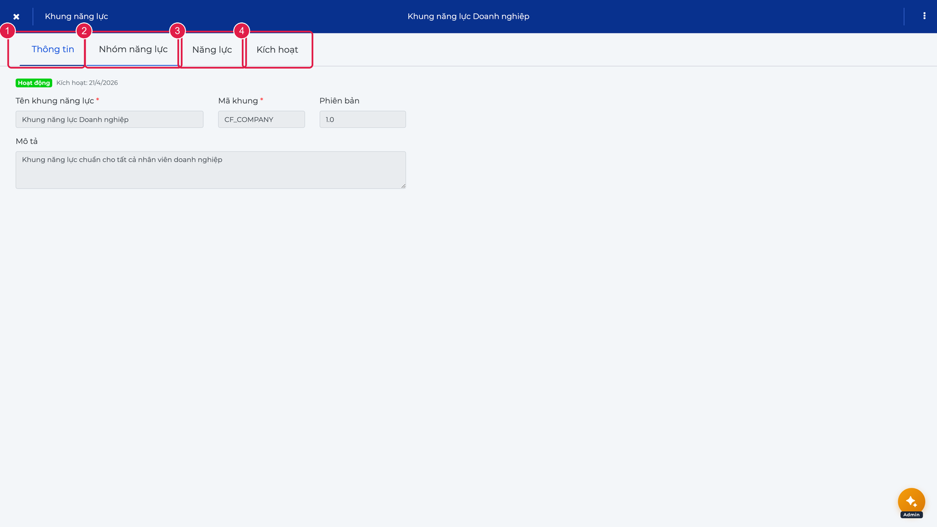Viewport: 937px width, 527px height.
Task: Click the Mô tả label
Action: coord(26,141)
